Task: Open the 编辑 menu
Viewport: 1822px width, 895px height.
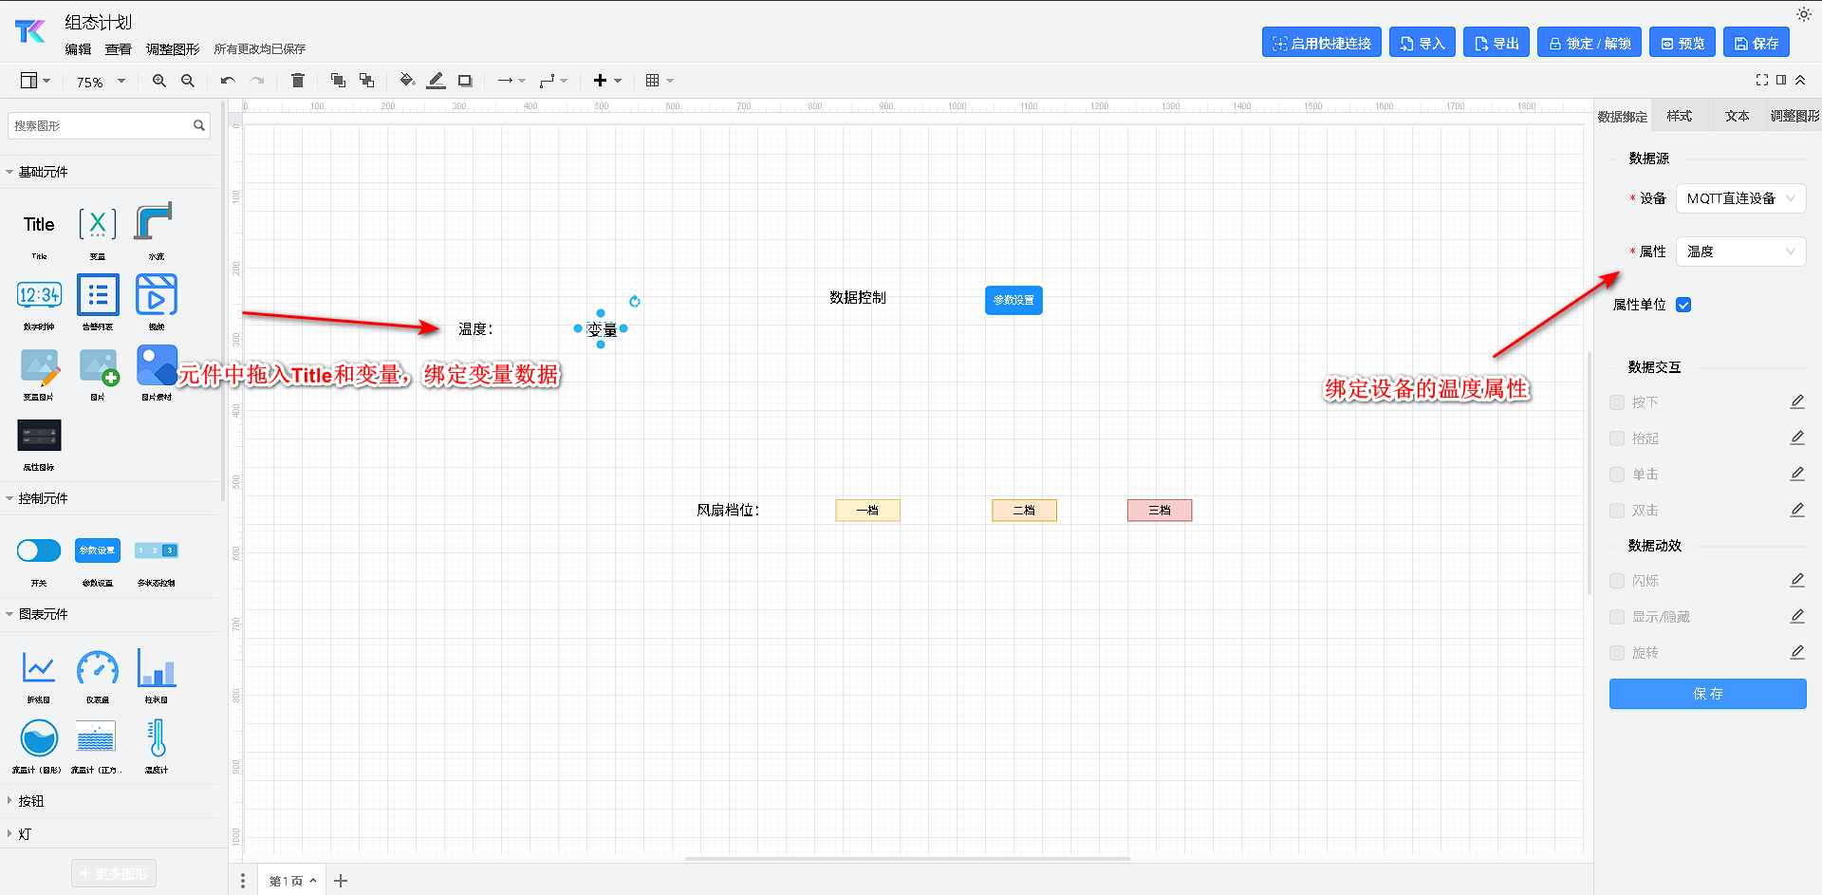Action: click(x=78, y=49)
